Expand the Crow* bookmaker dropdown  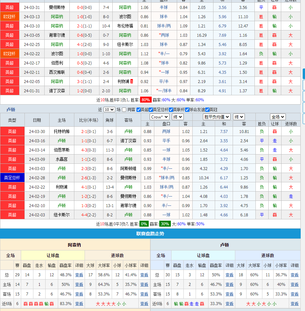click(160, 117)
